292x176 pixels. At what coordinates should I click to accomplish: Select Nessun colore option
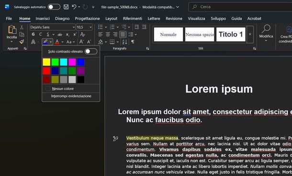coord(71,89)
